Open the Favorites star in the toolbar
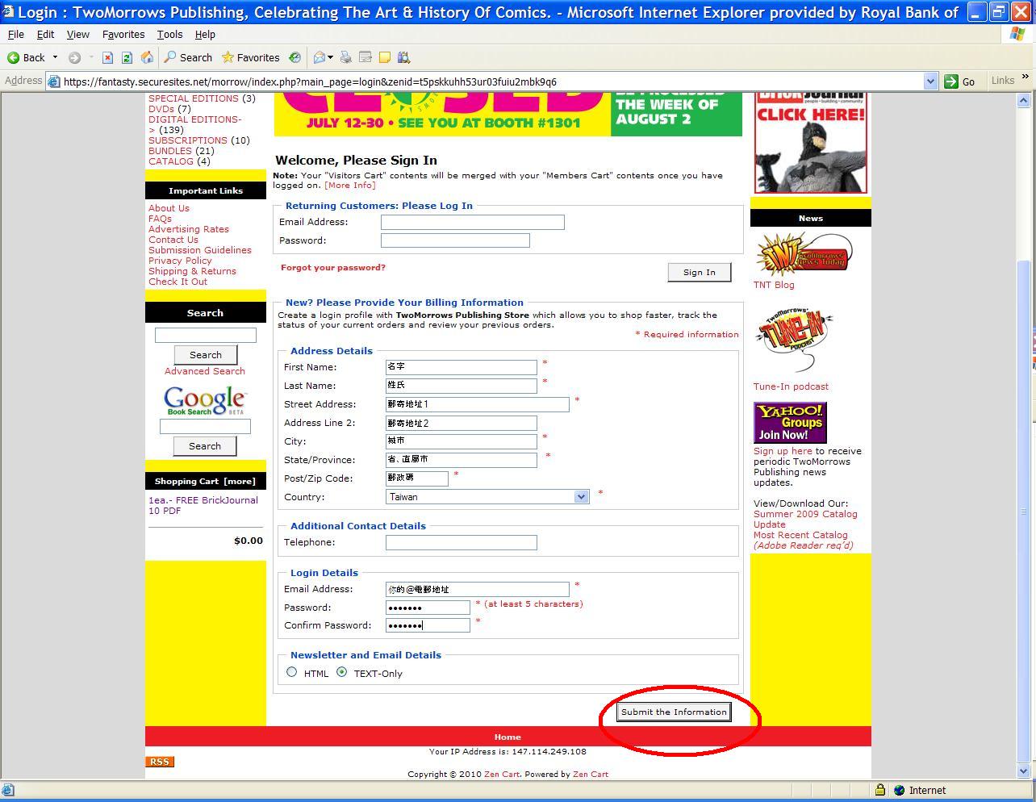Screen dimensions: 1036x802 (x=228, y=57)
